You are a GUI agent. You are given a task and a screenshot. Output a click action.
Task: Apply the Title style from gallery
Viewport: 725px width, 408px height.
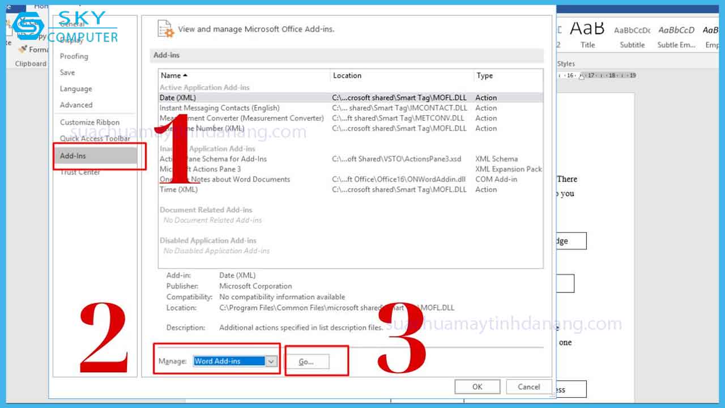(x=587, y=34)
